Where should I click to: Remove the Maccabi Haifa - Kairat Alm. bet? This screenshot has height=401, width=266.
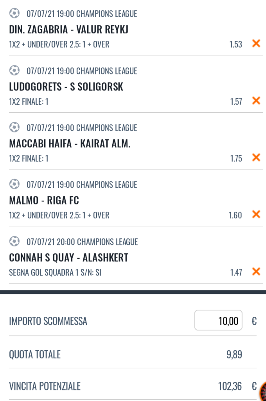[256, 158]
